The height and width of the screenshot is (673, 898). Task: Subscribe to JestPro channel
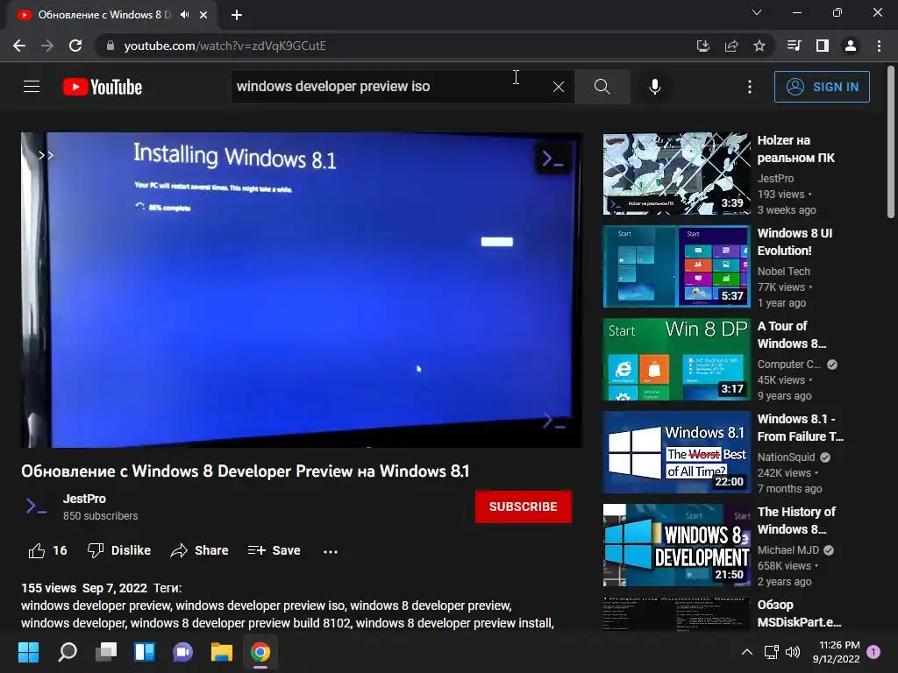tap(523, 507)
